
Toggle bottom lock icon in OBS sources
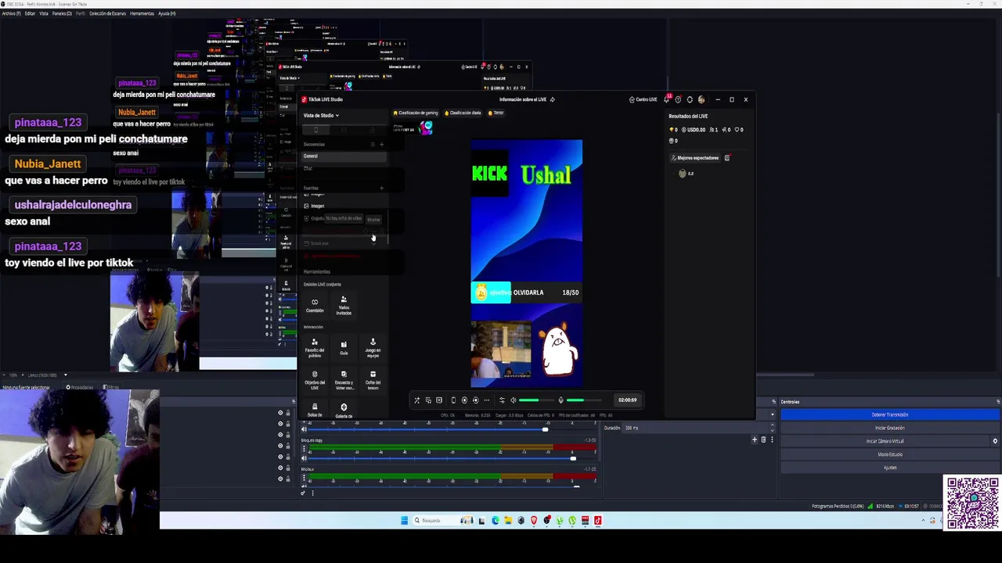[288, 479]
